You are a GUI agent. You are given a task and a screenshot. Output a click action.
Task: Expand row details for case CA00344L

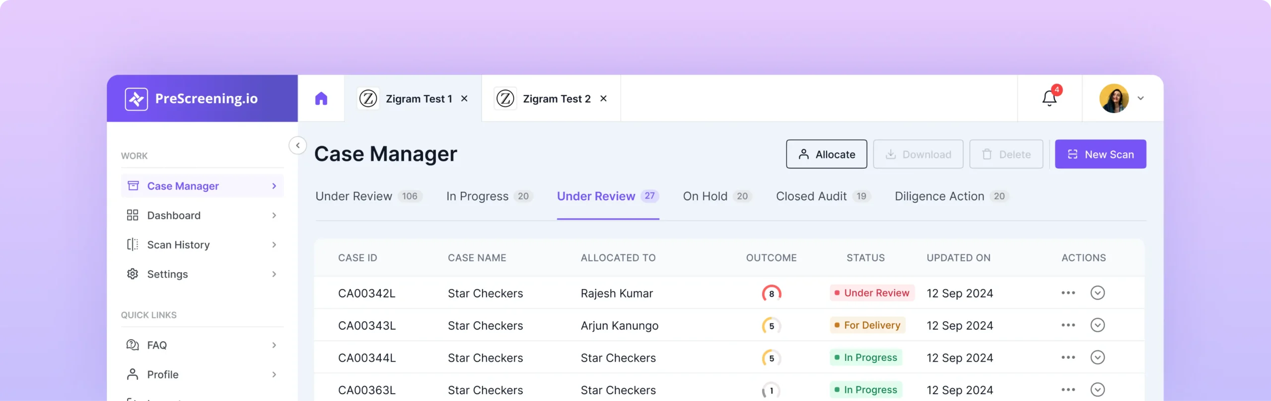click(x=1097, y=357)
